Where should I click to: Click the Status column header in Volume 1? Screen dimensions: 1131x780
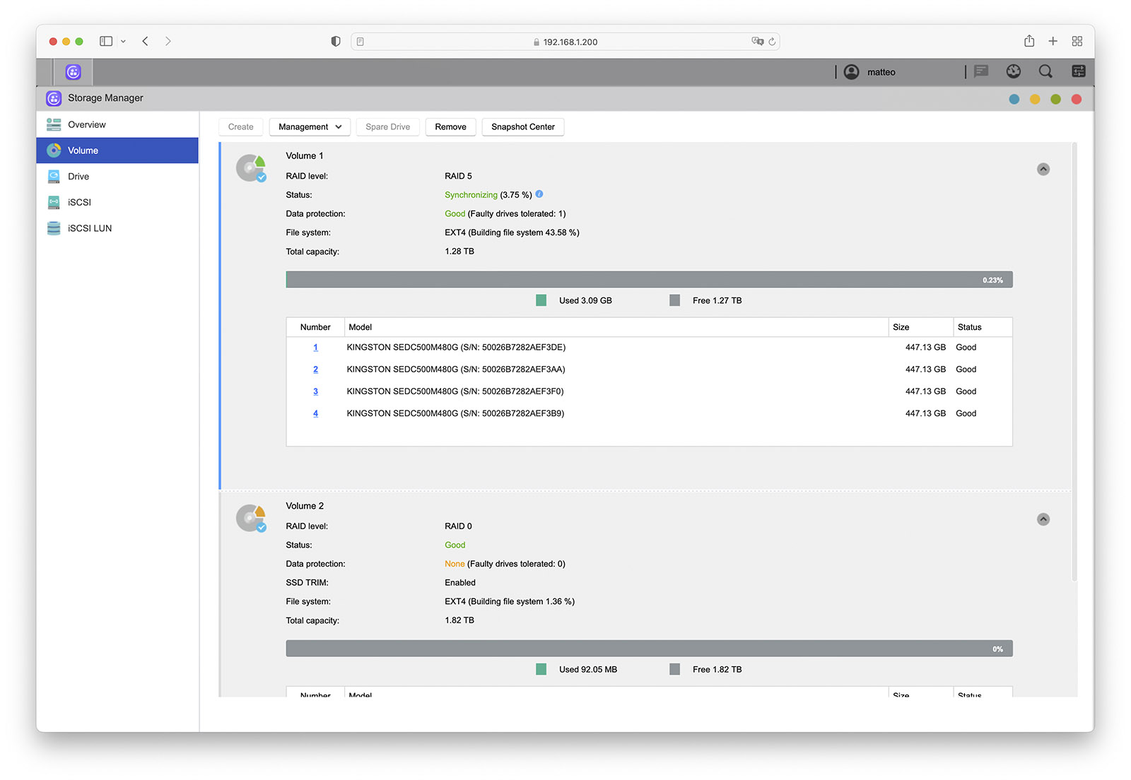tap(983, 327)
